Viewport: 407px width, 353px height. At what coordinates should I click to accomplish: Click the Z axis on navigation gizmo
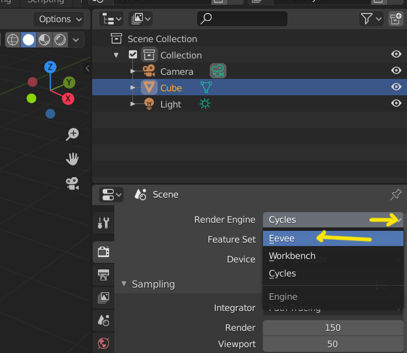pos(50,67)
